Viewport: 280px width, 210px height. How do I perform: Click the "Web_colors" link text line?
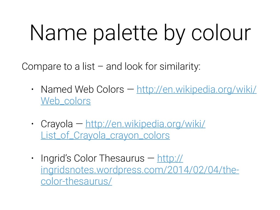coord(66,101)
